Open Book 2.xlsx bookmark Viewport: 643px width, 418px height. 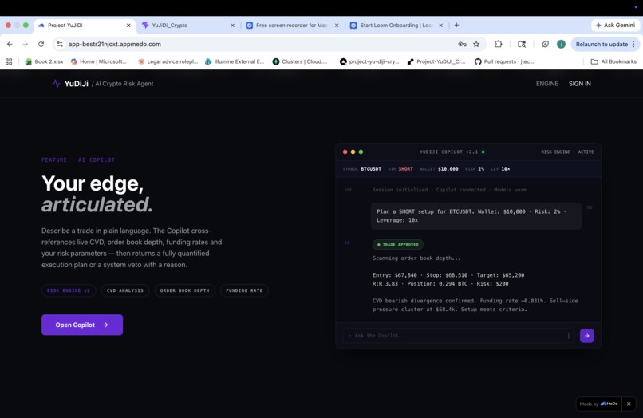point(45,61)
